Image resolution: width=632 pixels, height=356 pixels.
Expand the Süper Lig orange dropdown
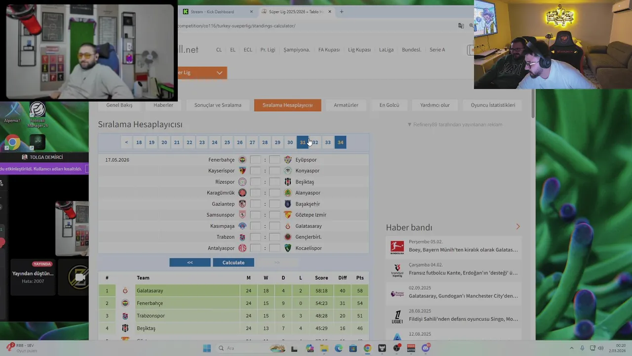[202, 73]
